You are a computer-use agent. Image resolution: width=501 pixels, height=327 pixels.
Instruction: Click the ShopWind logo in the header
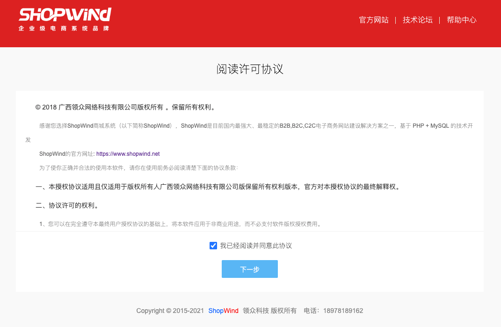(x=65, y=19)
